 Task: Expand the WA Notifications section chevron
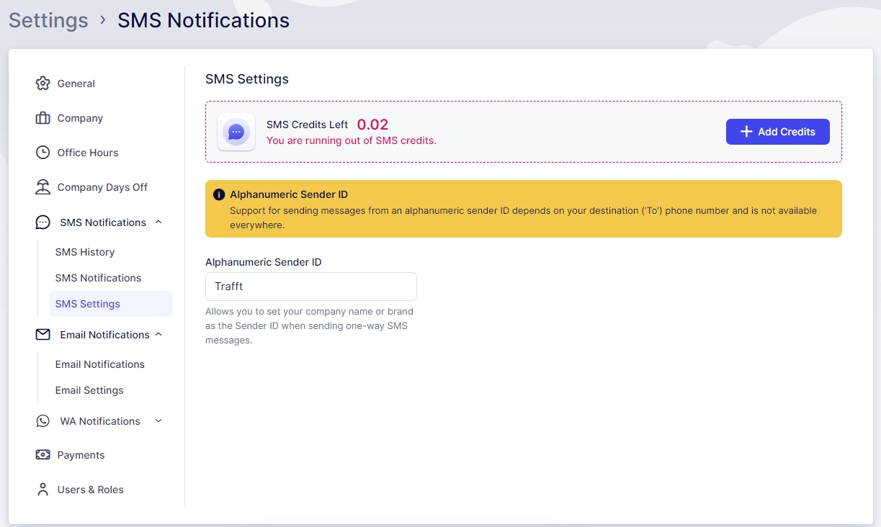point(158,421)
